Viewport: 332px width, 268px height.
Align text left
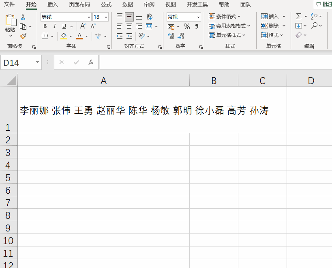120,26
